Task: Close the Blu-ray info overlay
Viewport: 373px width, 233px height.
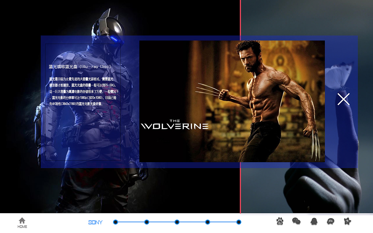Action: (344, 99)
